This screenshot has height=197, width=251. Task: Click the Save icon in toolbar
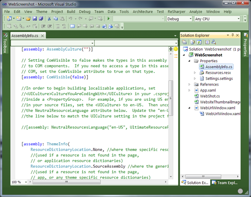[x=34, y=19]
